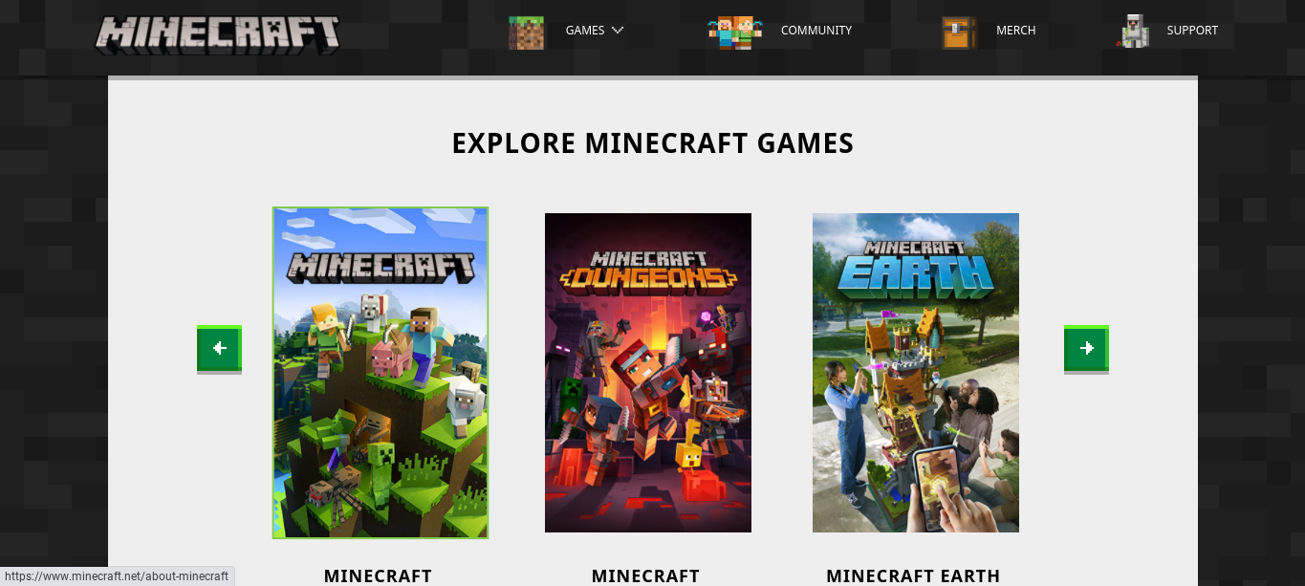Click the Minecraft title under first cover
The image size is (1305, 586).
(378, 575)
